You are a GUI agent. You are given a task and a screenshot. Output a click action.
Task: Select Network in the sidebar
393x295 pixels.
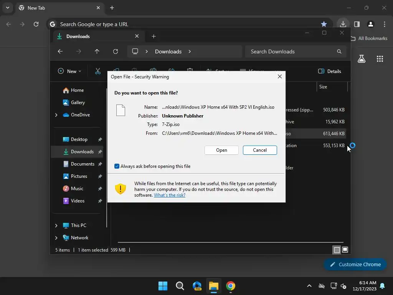click(79, 237)
